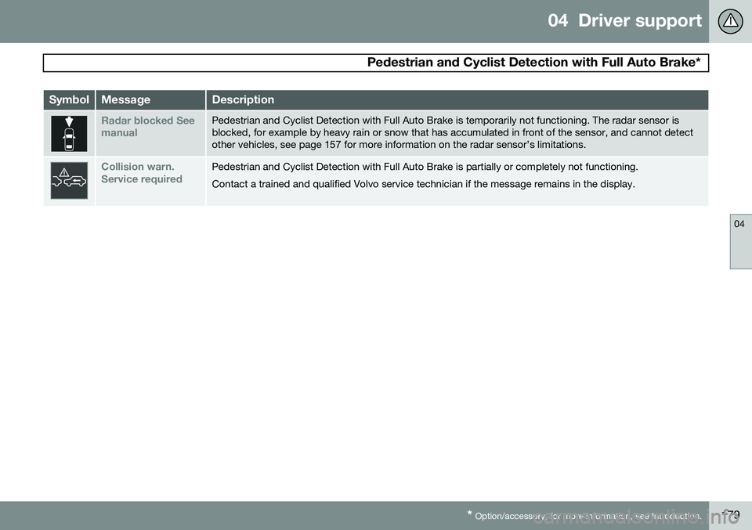Click the Pedestrian and Cyclist Detection section title
The height and width of the screenshot is (530, 752).
tap(533, 63)
